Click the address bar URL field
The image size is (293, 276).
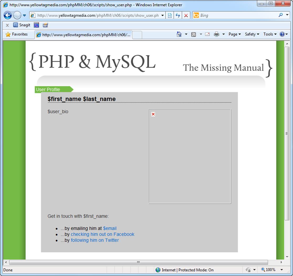click(95, 15)
